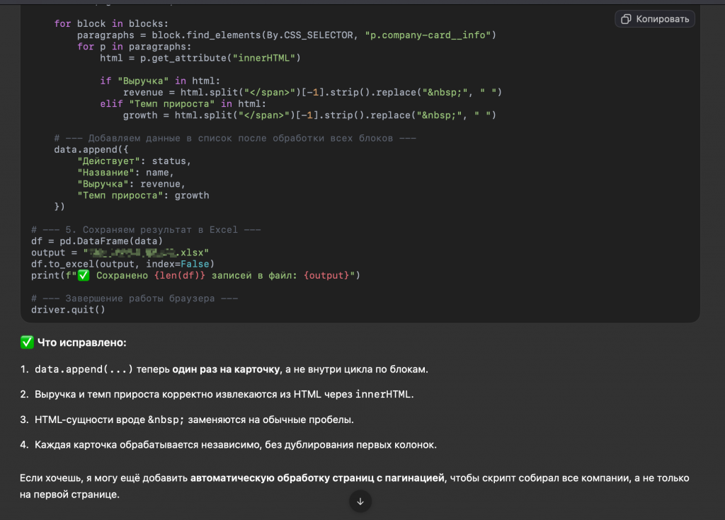Click the df.to_excel(output, index=False) line
This screenshot has width=725, height=520.
[x=118, y=264]
